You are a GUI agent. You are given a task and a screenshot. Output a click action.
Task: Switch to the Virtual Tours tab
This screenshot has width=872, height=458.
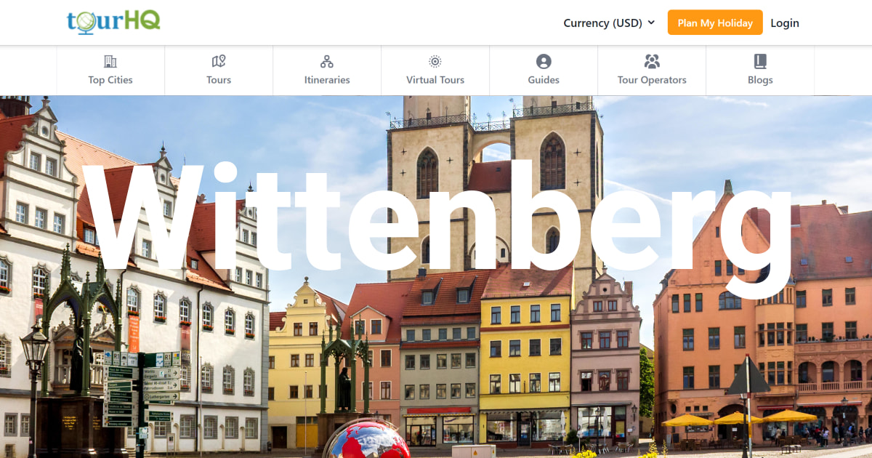435,80
